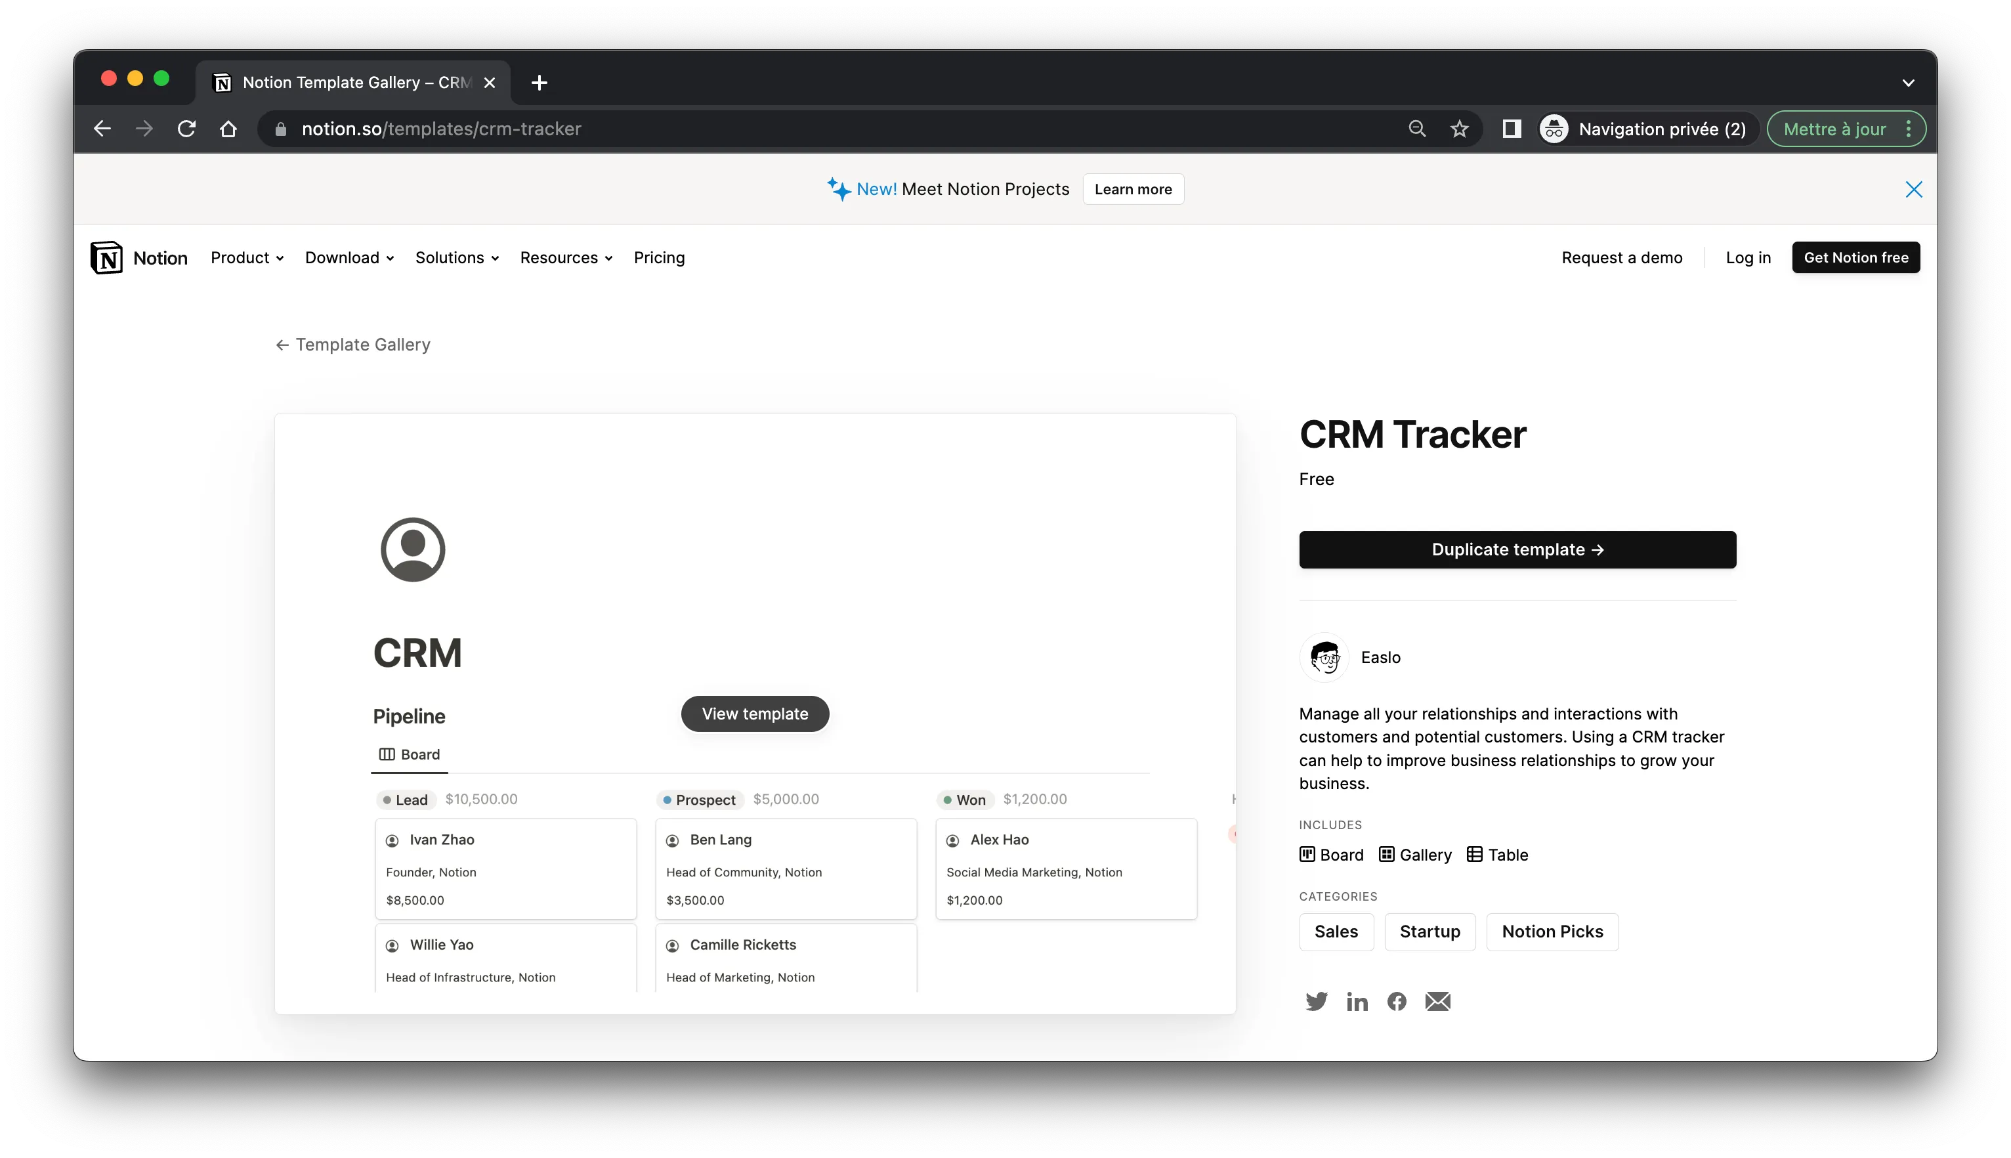
Task: Click Duplicate template button
Action: (x=1517, y=549)
